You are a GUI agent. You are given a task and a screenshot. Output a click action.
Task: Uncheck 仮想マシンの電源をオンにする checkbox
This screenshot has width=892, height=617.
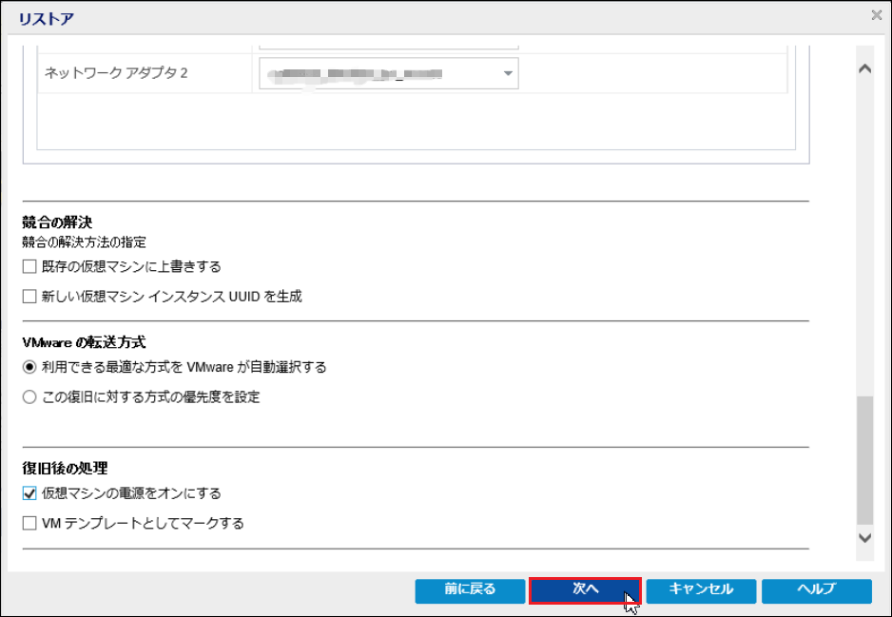(x=29, y=493)
